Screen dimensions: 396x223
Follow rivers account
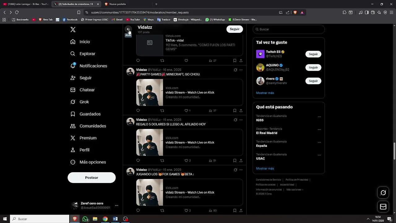click(x=313, y=81)
